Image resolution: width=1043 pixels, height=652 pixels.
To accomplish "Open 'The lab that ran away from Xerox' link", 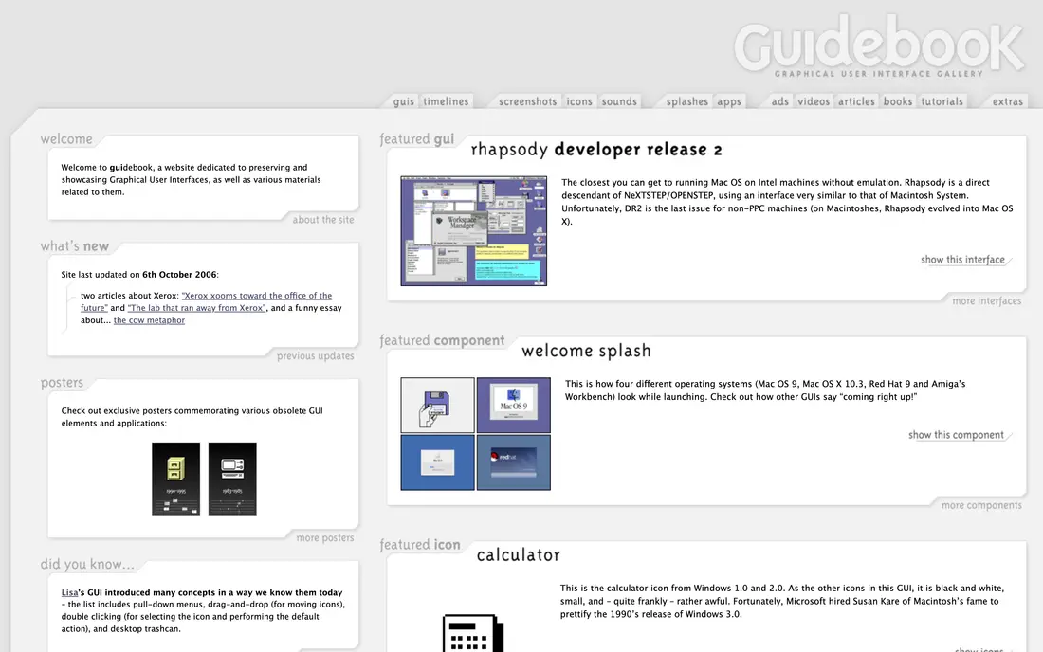I will click(197, 308).
